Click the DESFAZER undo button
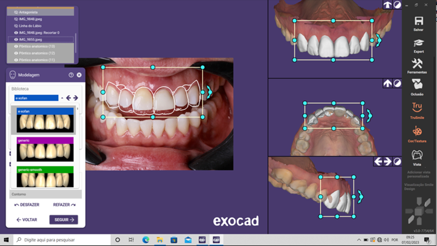 (27, 205)
